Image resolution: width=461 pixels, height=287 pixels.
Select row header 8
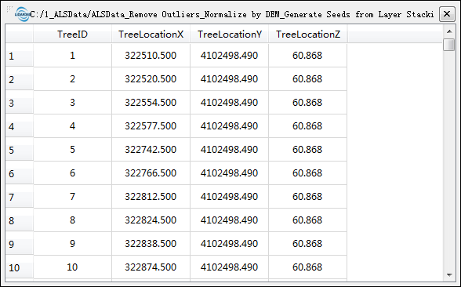point(19,220)
